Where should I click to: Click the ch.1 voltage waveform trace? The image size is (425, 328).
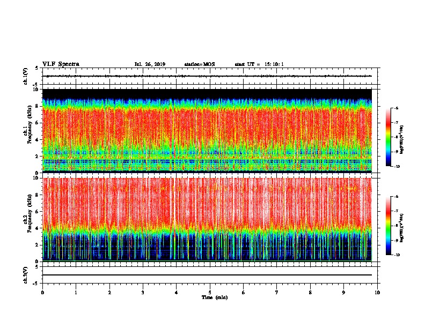pyautogui.click(x=207, y=76)
